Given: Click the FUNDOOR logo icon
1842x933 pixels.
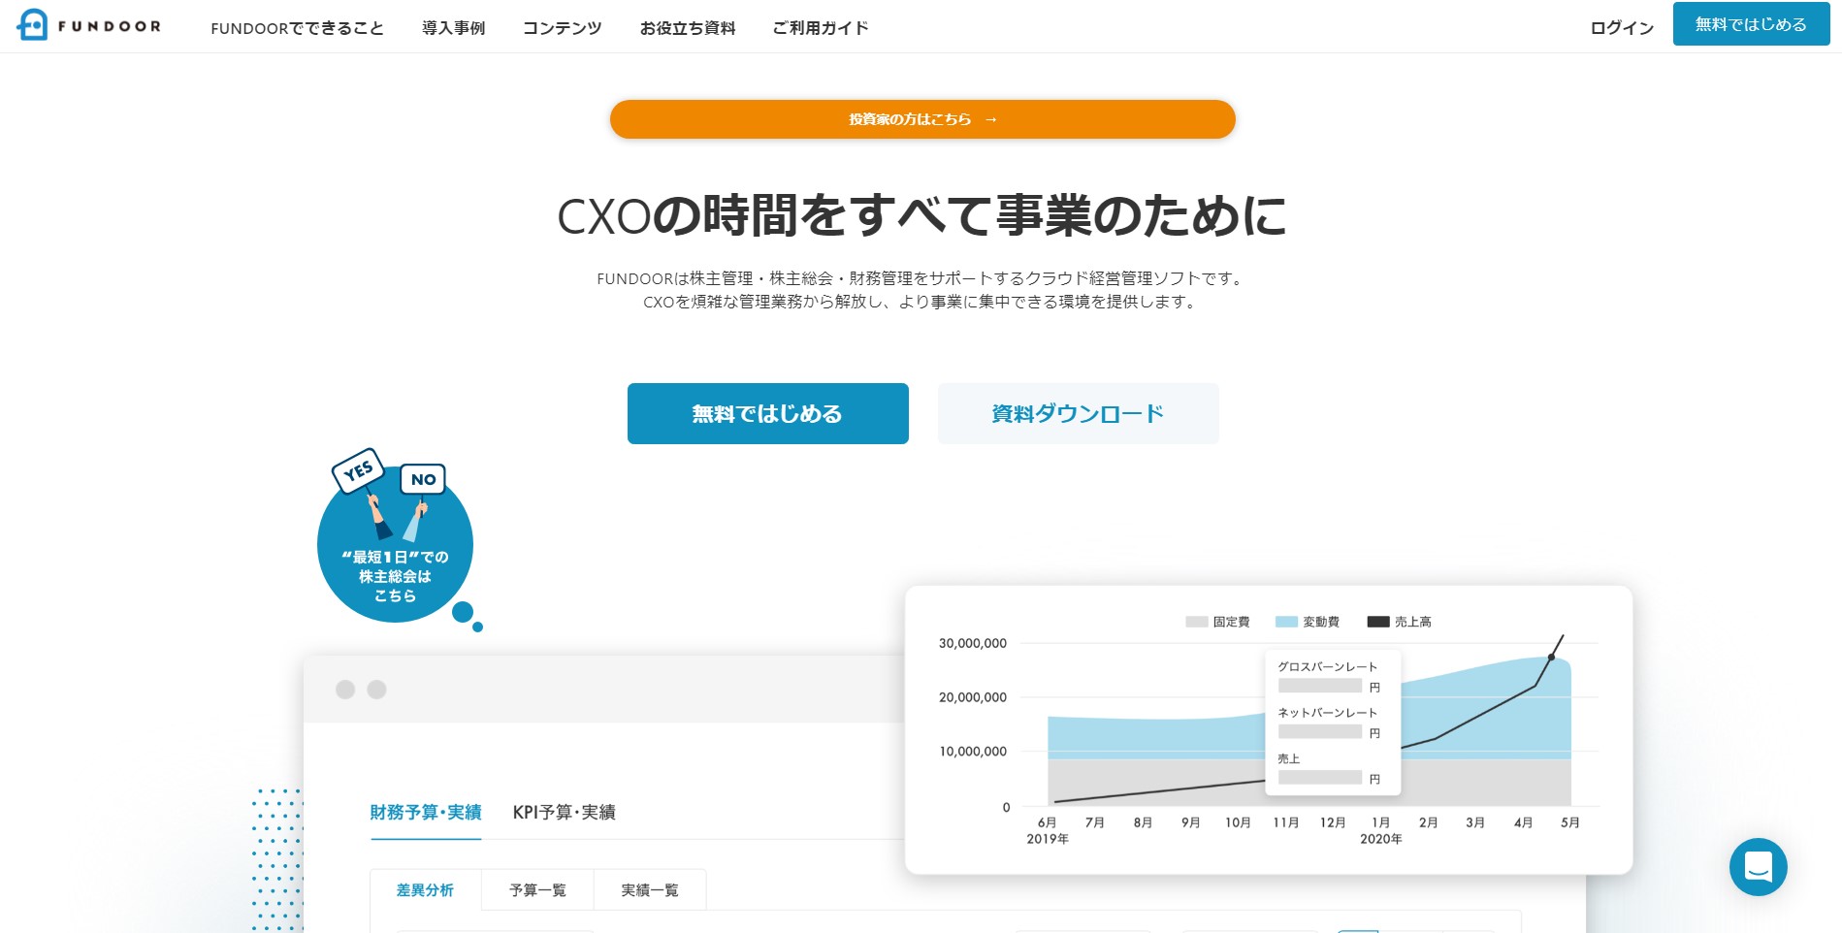Looking at the screenshot, I should coord(33,25).
